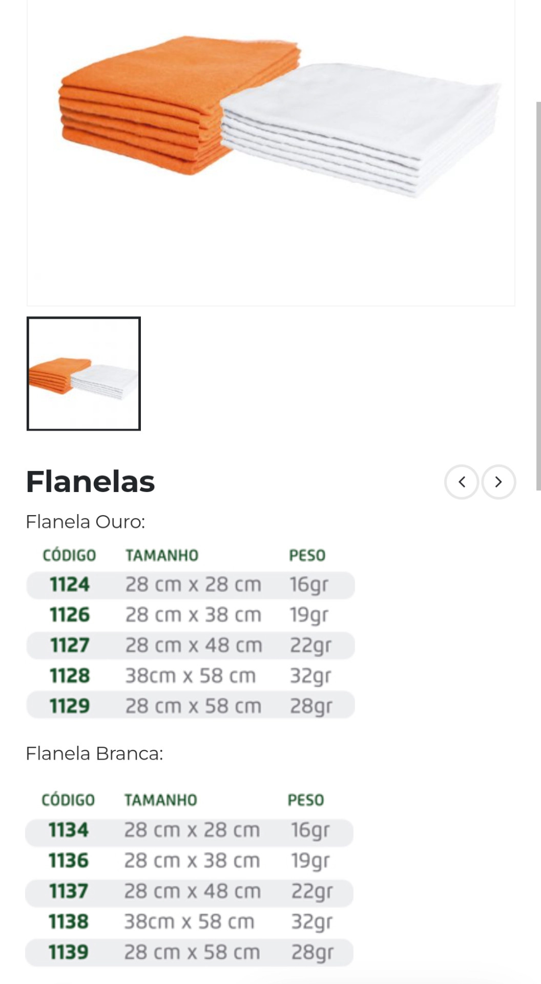The image size is (541, 984).
Task: Select product code 1139
Action: [69, 952]
